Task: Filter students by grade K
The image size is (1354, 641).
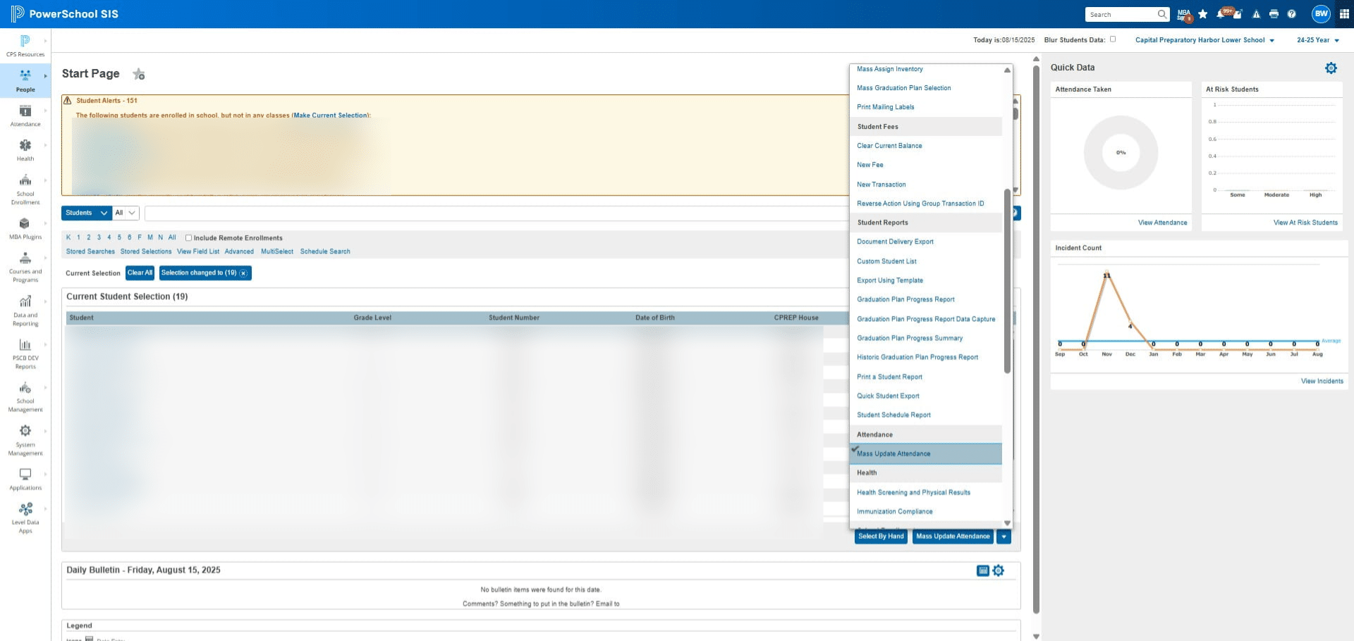Action: click(68, 237)
